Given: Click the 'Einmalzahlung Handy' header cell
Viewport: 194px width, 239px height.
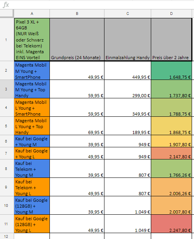Looking at the screenshot, I should 128,40.
